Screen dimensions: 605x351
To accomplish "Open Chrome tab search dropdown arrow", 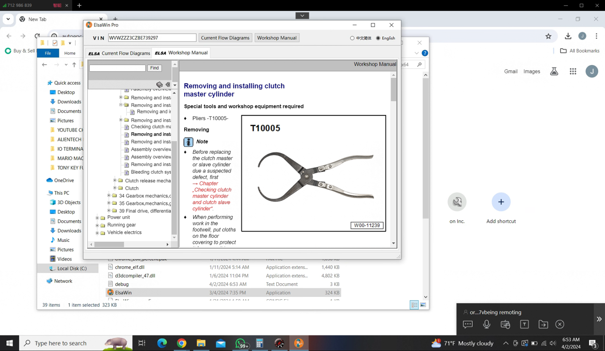I will (8, 19).
